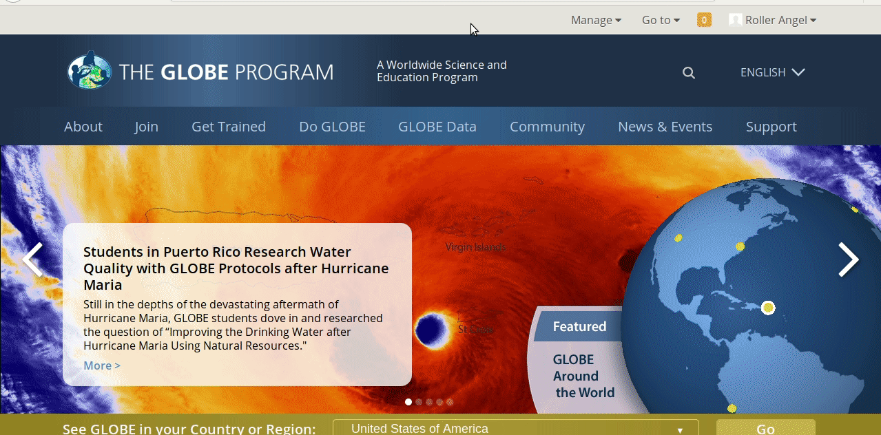Click the Roller Angel avatar icon
The width and height of the screenshot is (881, 435).
[x=735, y=20]
